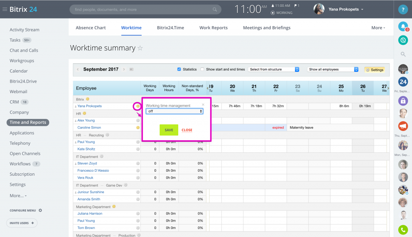The image size is (412, 237).
Task: Open the Show all employees dropdown
Action: click(x=333, y=69)
